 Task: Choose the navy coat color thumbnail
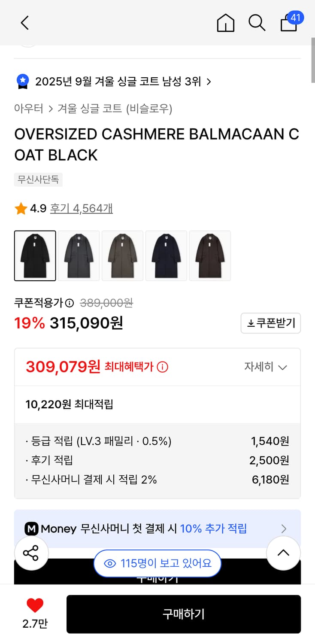point(167,256)
